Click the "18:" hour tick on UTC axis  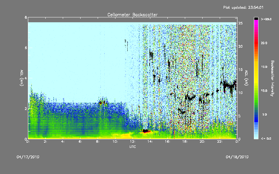185,142
